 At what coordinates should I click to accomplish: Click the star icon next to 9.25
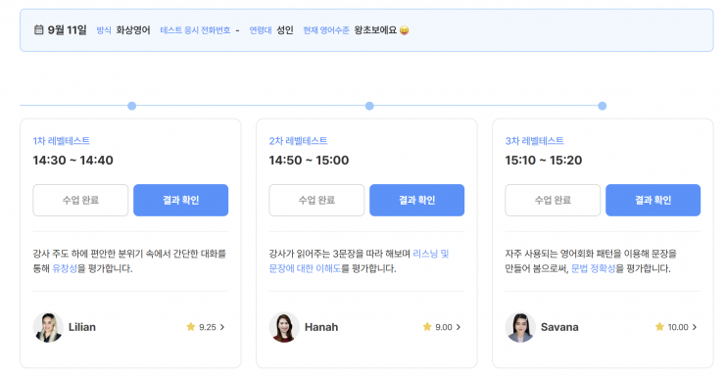pyautogui.click(x=190, y=327)
